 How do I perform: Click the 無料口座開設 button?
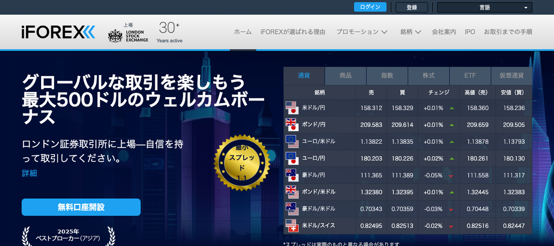(x=81, y=207)
